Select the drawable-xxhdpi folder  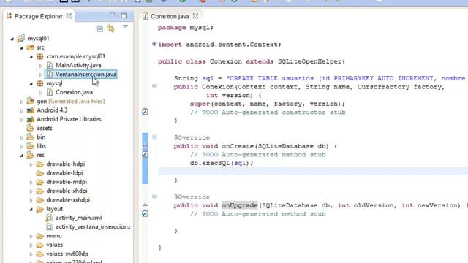tap(68, 199)
